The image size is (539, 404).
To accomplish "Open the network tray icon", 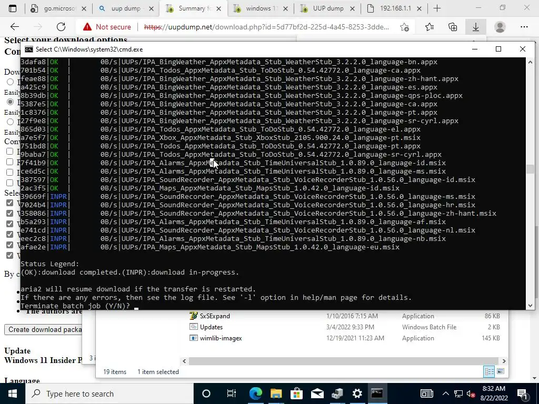I will (458, 393).
